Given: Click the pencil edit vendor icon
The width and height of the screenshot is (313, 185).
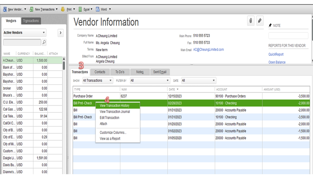Looking at the screenshot, I should pos(260,21).
